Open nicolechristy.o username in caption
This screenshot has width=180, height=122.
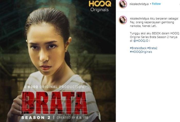139,19
